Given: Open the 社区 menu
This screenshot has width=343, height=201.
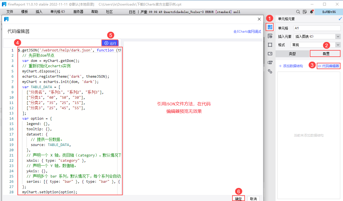Looking at the screenshot, I should pos(109,12).
